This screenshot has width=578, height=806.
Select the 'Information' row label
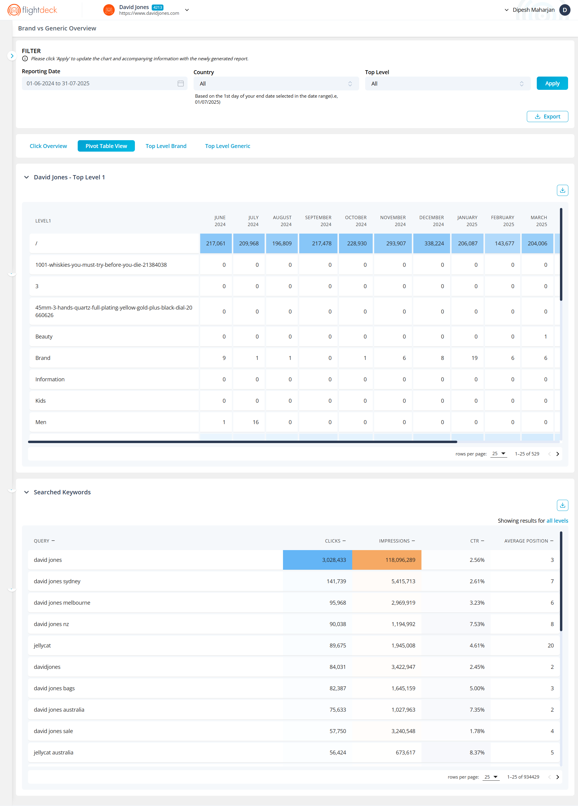coord(50,379)
